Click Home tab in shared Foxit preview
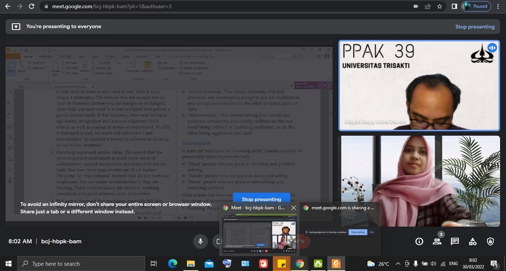 [28, 56]
